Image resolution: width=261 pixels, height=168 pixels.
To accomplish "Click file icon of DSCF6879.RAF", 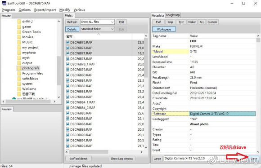I will (x=68, y=70).
